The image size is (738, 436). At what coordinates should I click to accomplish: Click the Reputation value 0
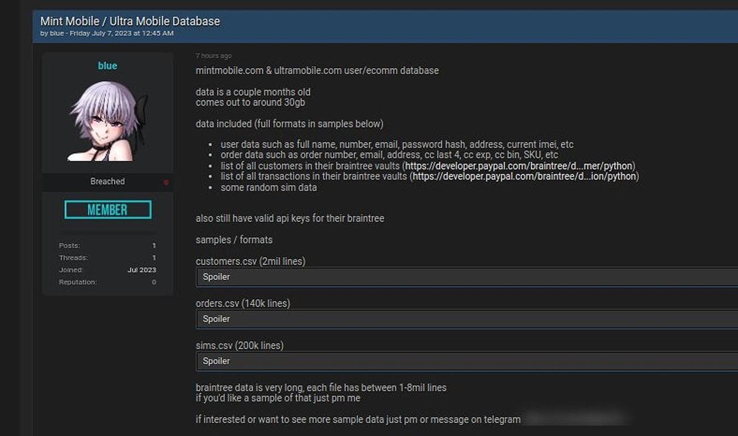tap(153, 282)
